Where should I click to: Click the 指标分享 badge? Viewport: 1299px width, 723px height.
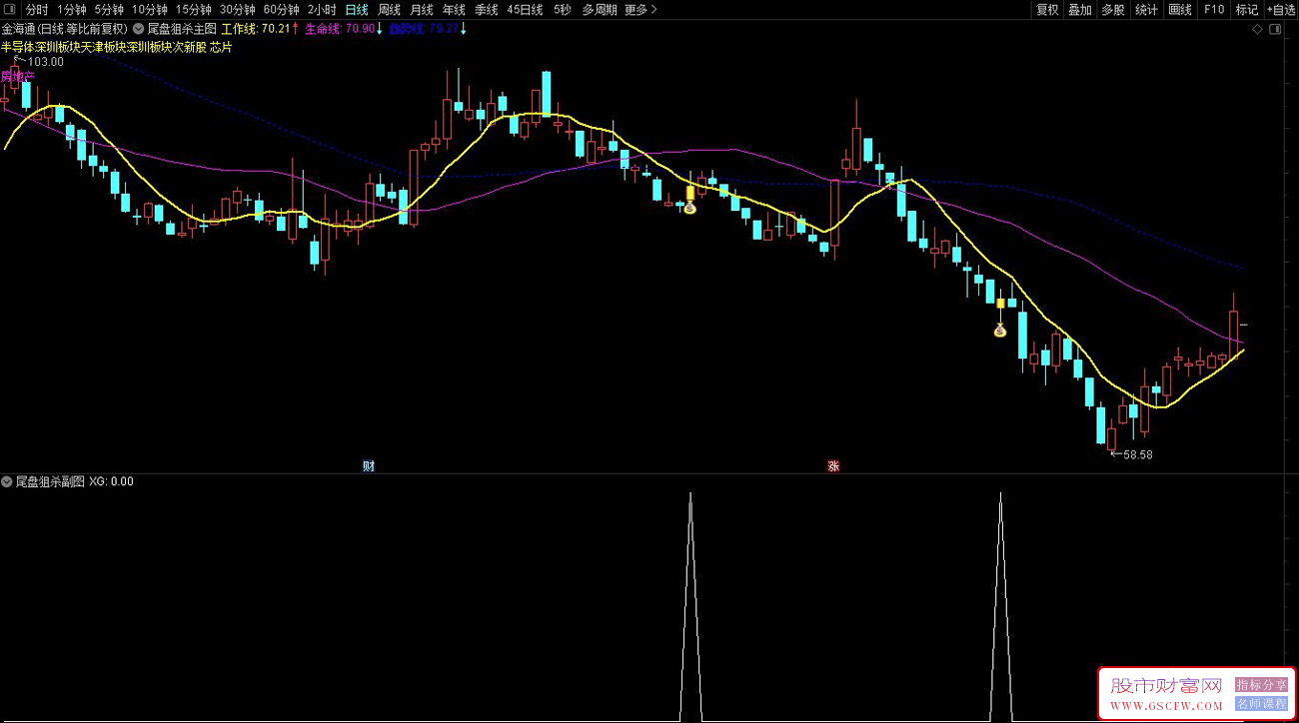click(x=1261, y=685)
